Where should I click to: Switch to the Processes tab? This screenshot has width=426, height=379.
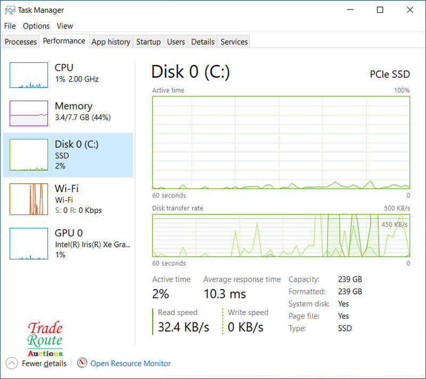coord(21,42)
